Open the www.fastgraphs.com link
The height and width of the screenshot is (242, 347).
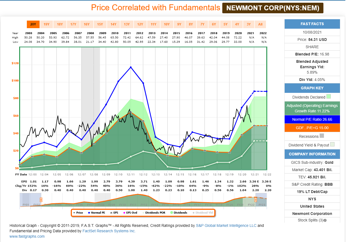(x=27, y=236)
